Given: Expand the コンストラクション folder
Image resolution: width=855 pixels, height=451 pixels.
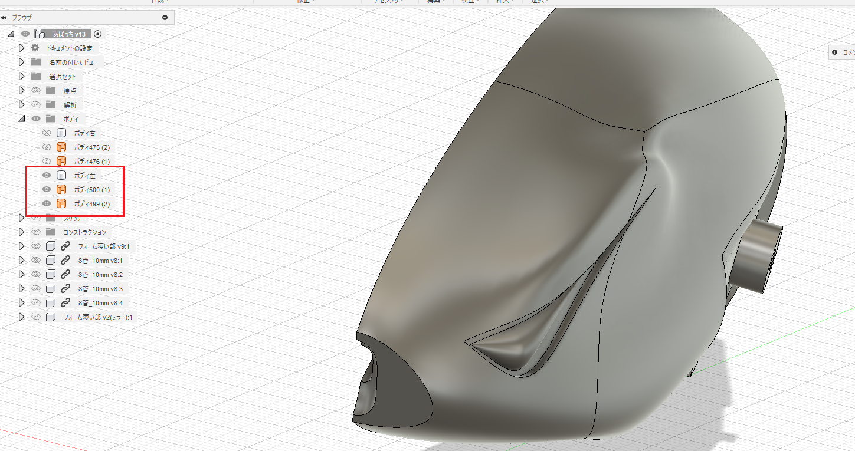Looking at the screenshot, I should (x=22, y=232).
